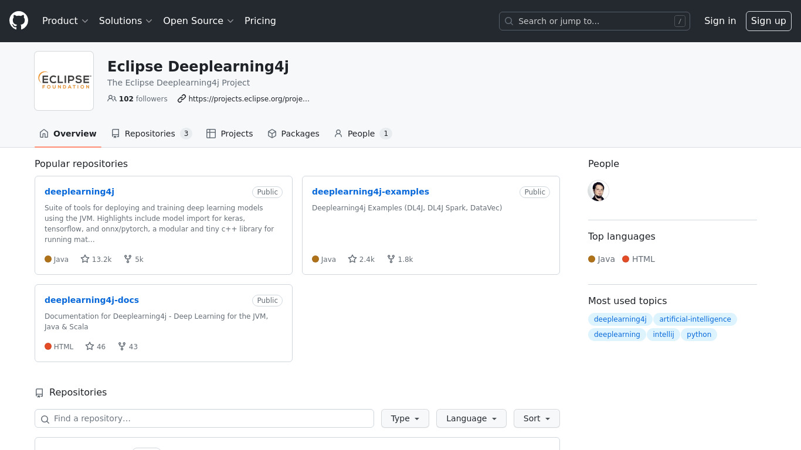Click star count 46 on deeplearning4j-docs
Image resolution: width=801 pixels, height=450 pixels.
[96, 346]
